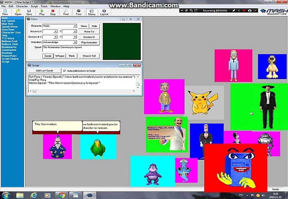
Task: Click the Script window vertical scrollbar
Action: [138, 82]
